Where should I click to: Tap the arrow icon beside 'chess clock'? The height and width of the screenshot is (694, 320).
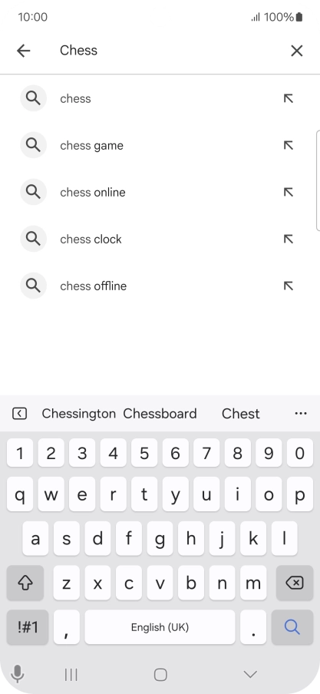coord(288,239)
